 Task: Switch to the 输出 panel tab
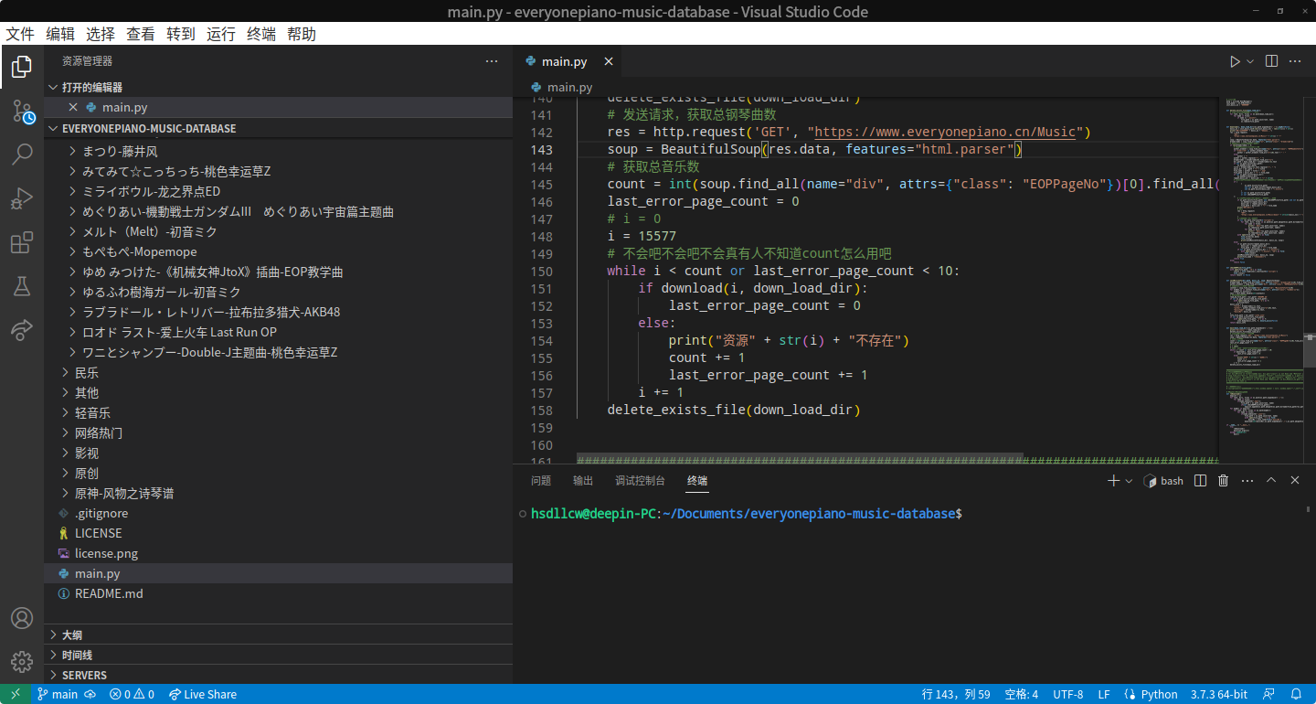[x=583, y=480]
